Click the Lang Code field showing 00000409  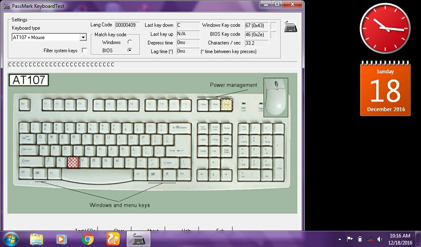coord(127,25)
